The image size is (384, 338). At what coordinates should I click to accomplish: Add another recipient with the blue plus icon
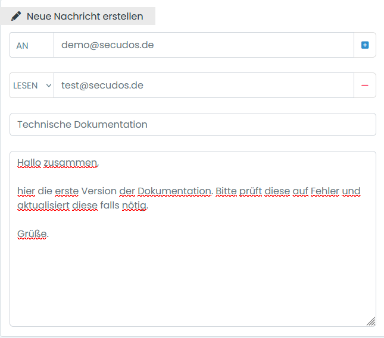click(365, 45)
